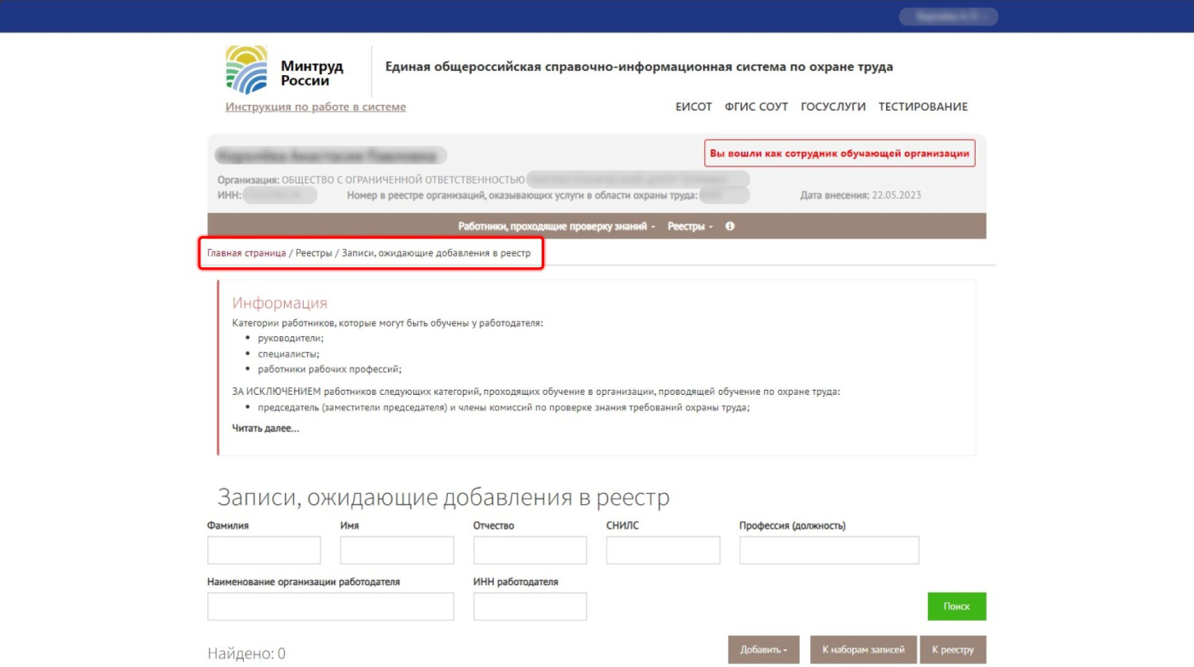Focus the «Наименование организации работодателя» field
1194x667 pixels.
coord(330,606)
